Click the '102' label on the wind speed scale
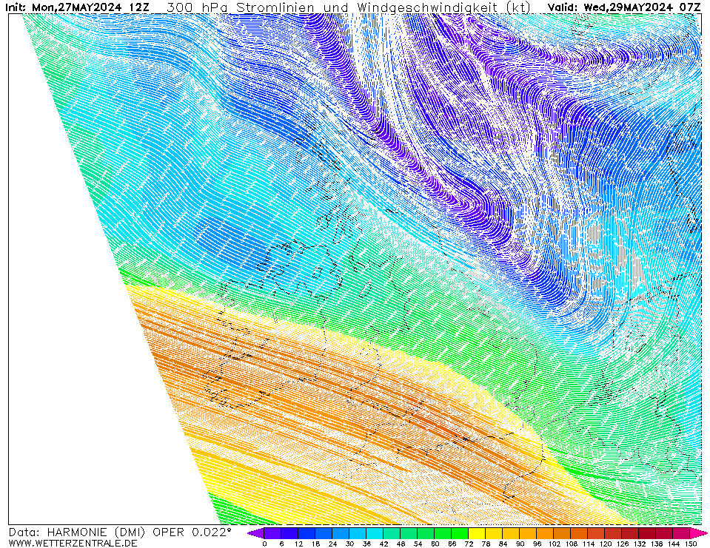 554,544
